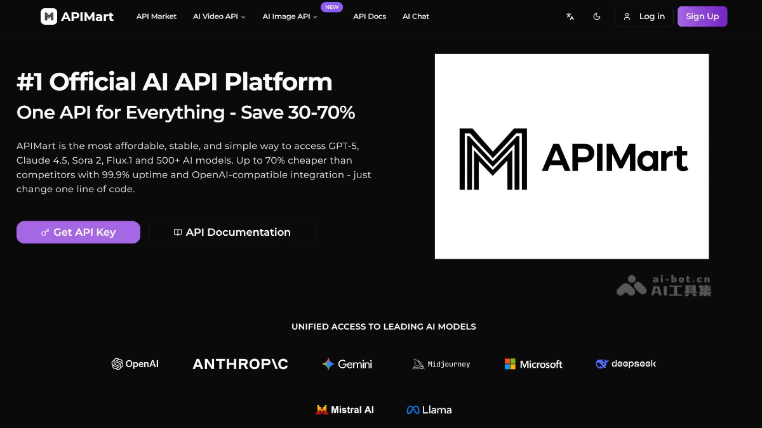This screenshot has height=428, width=762.
Task: Open AI Chat from the navigation
Action: click(x=416, y=16)
